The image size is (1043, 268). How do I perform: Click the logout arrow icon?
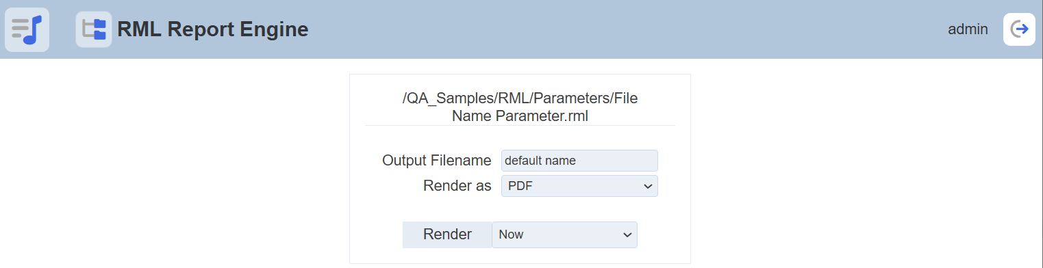click(x=1019, y=29)
